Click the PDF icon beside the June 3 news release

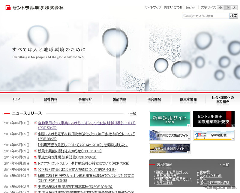(x=36, y=123)
